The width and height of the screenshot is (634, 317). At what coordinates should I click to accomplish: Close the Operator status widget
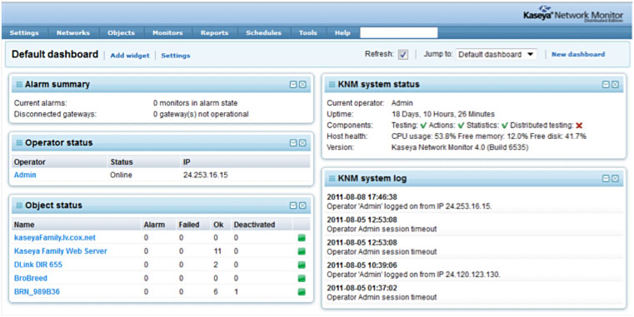pos(302,143)
